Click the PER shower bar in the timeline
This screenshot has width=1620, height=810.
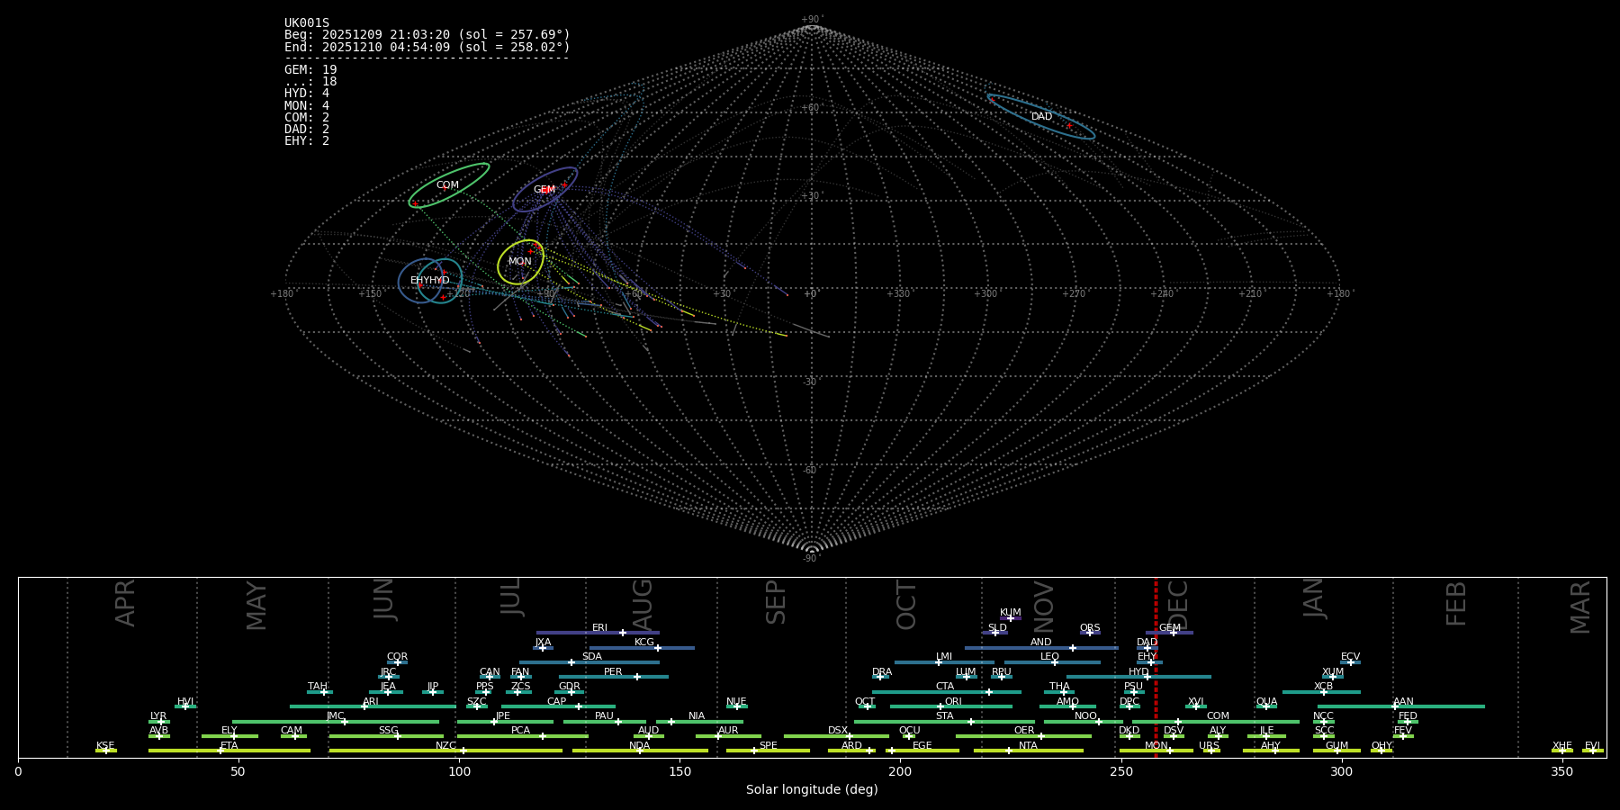614,677
